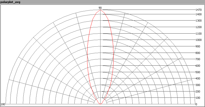Click the peak of the red curve
This screenshot has height=107, width=205.
(100, 10)
